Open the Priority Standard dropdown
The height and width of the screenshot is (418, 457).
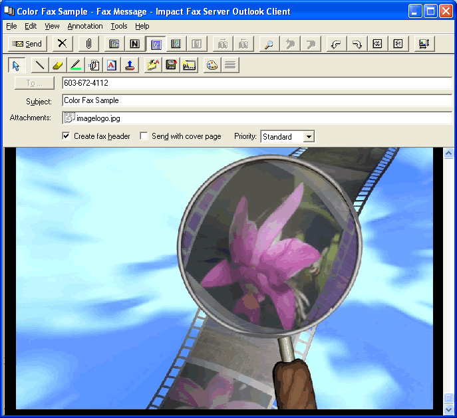309,136
